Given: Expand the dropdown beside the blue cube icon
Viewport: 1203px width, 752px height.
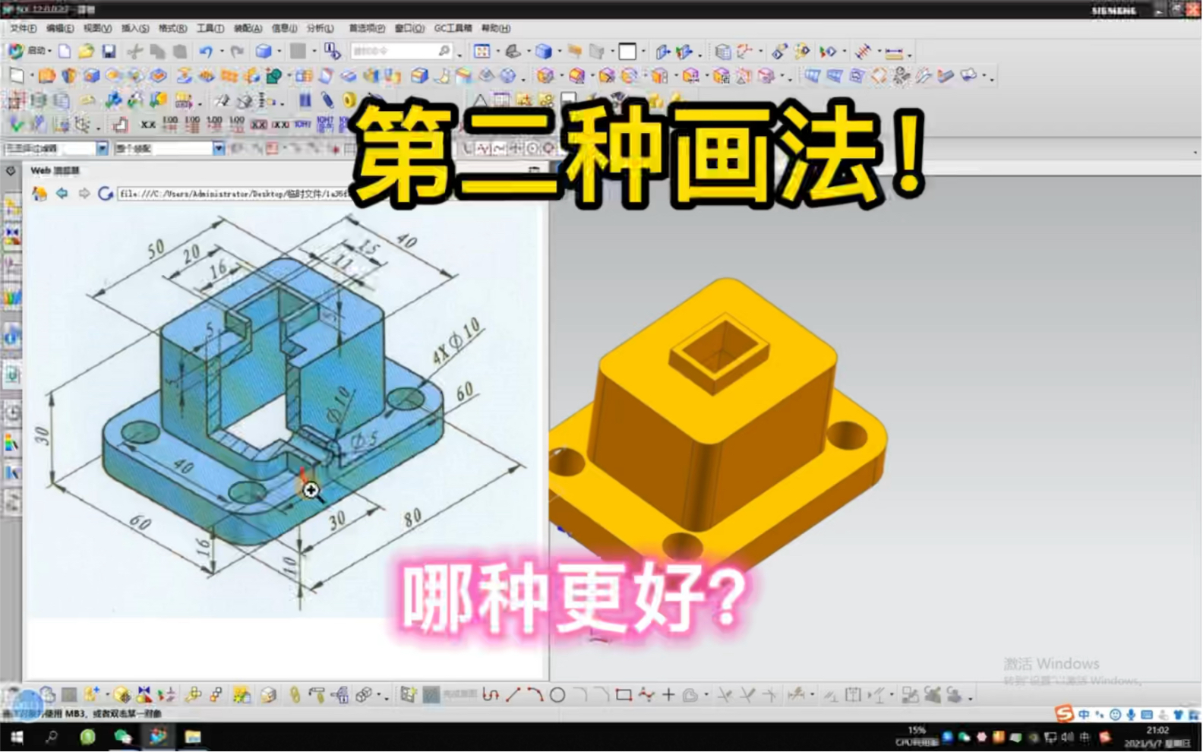Looking at the screenshot, I should tap(279, 52).
